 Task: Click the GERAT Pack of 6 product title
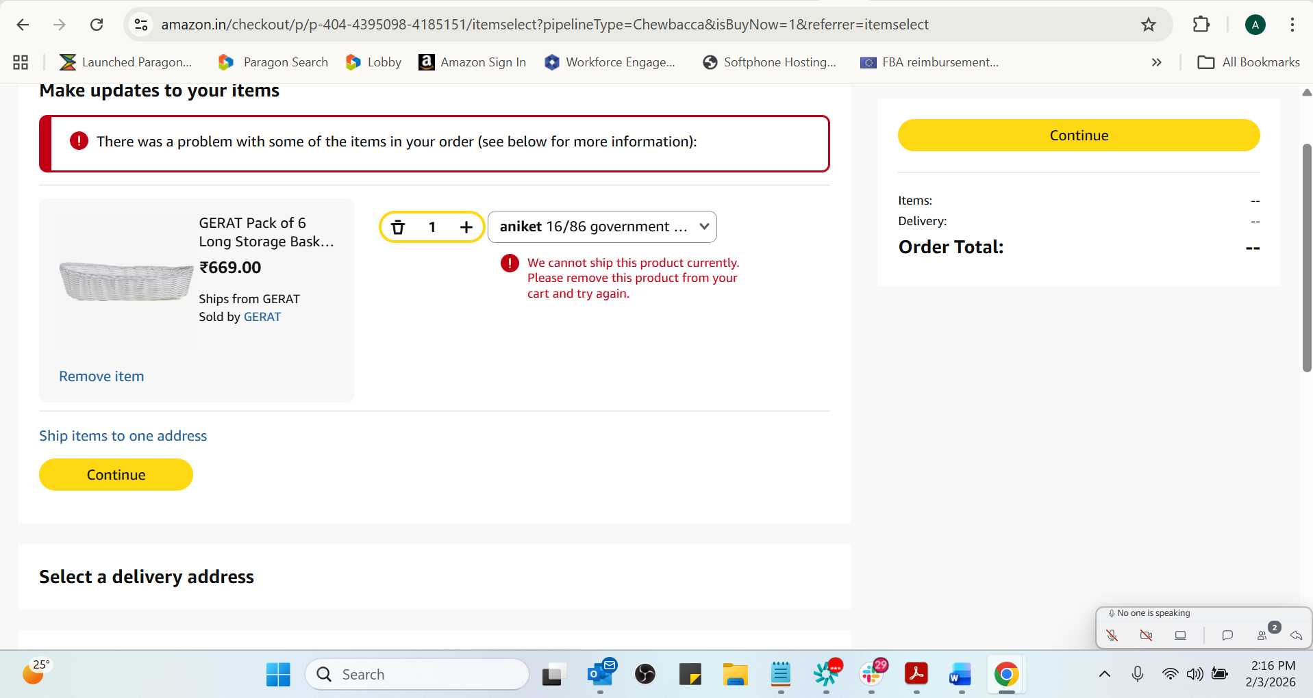tap(266, 232)
